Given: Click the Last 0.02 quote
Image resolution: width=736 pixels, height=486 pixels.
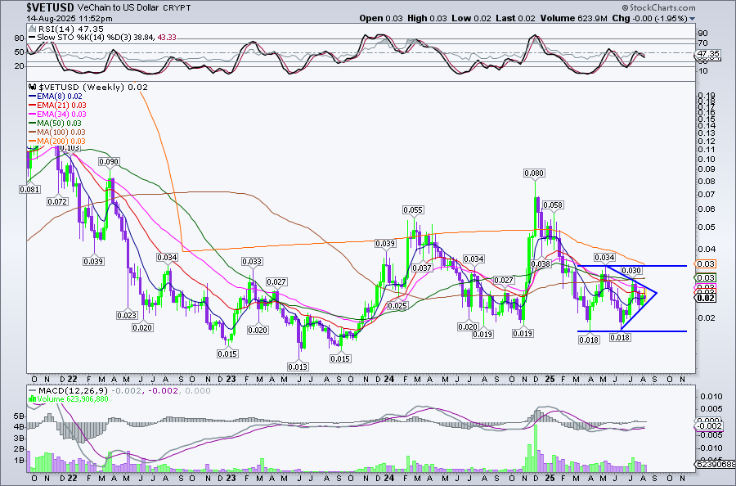Looking at the screenshot, I should click(x=515, y=18).
